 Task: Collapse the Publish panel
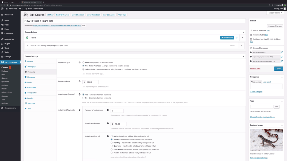pos(282,21)
